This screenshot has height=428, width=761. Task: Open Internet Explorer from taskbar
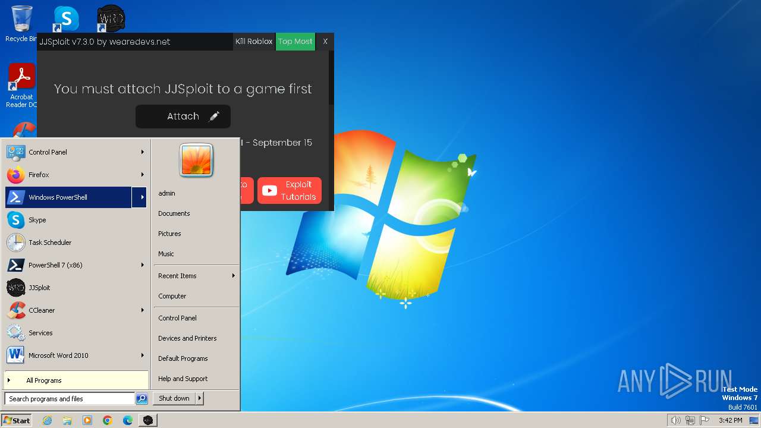(47, 420)
